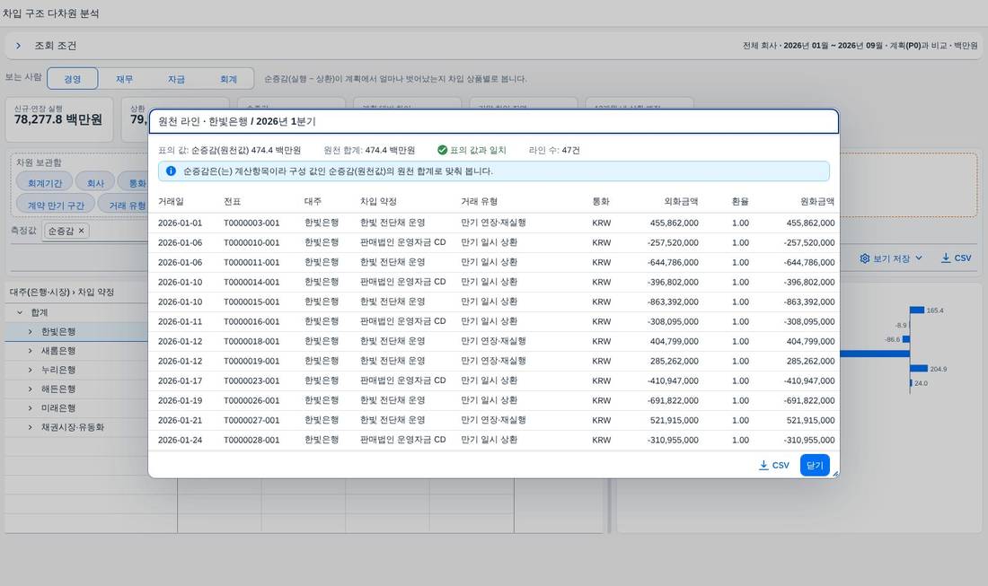Switch to the 회계 viewer tab
Screen dimensions: 988x586
point(228,79)
